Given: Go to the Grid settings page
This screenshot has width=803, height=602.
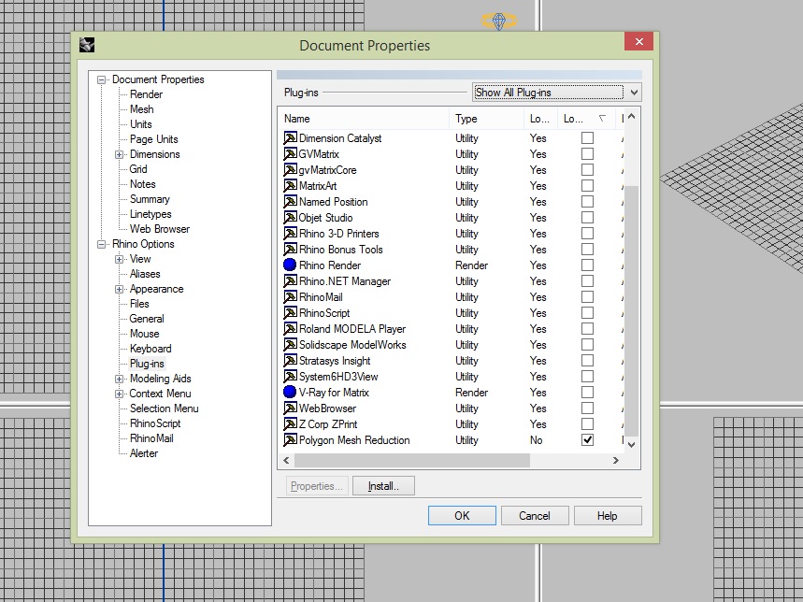Looking at the screenshot, I should (x=138, y=169).
